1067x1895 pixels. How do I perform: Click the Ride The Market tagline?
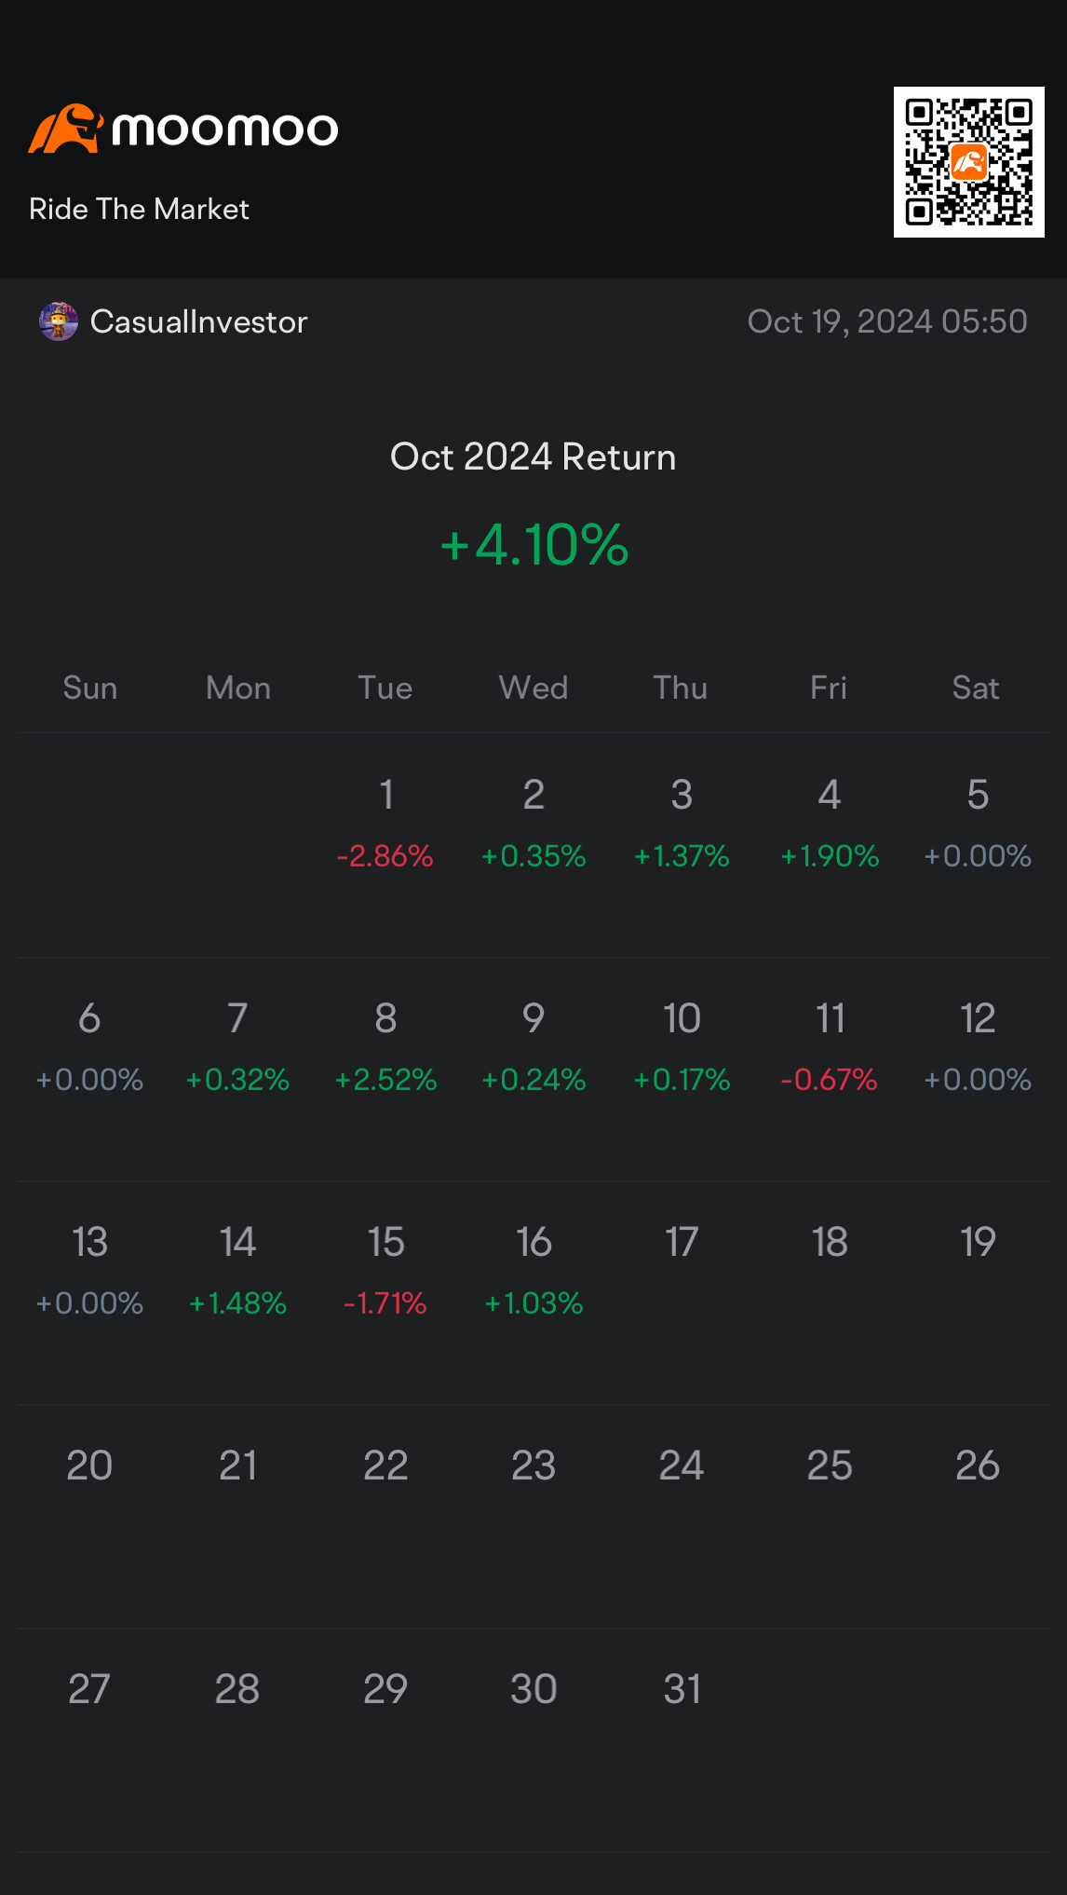point(139,209)
